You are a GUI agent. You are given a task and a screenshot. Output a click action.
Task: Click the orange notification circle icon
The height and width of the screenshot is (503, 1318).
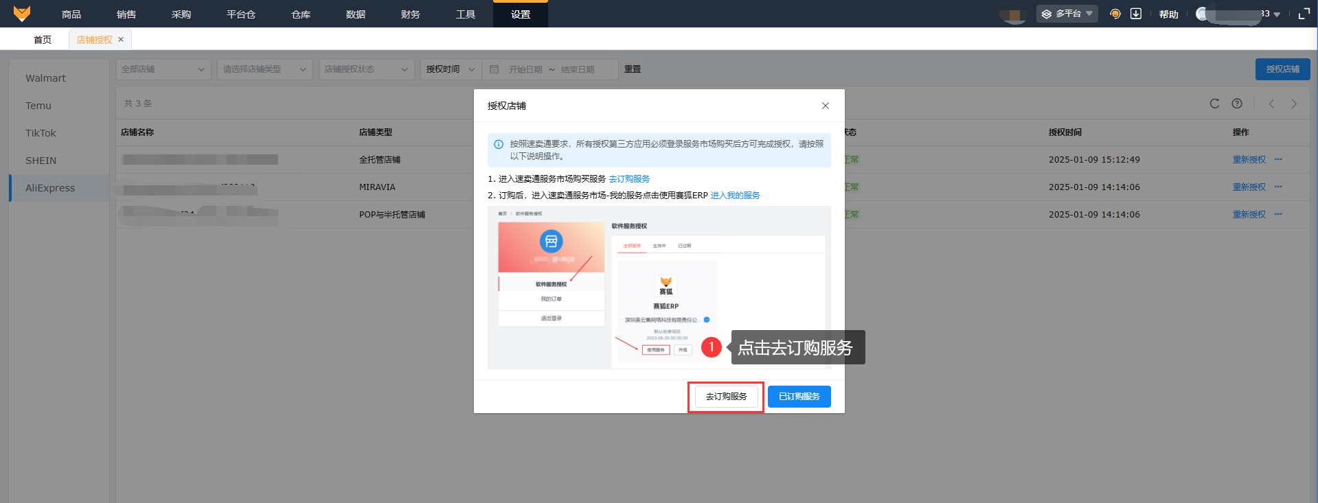[x=1115, y=14]
